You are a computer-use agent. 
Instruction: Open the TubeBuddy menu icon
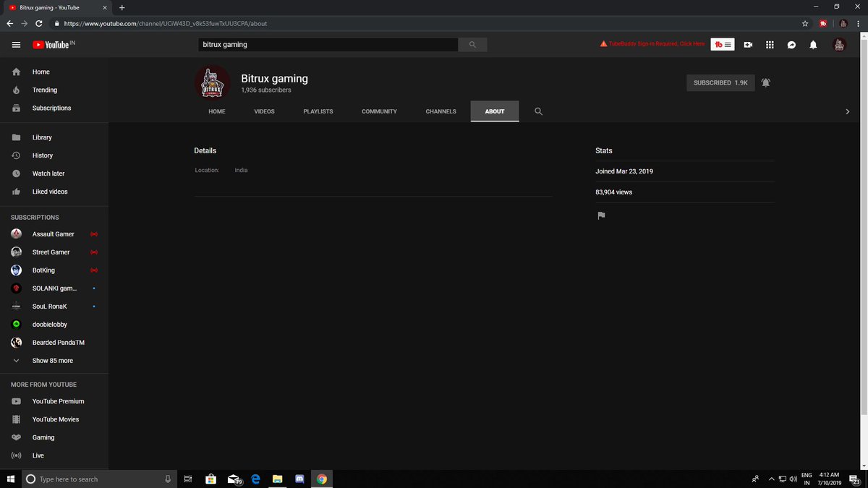pyautogui.click(x=723, y=45)
